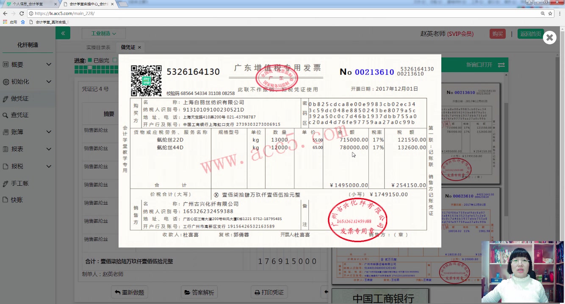The width and height of the screenshot is (565, 304).
Task: Open a new browser tab
Action: 123,4
